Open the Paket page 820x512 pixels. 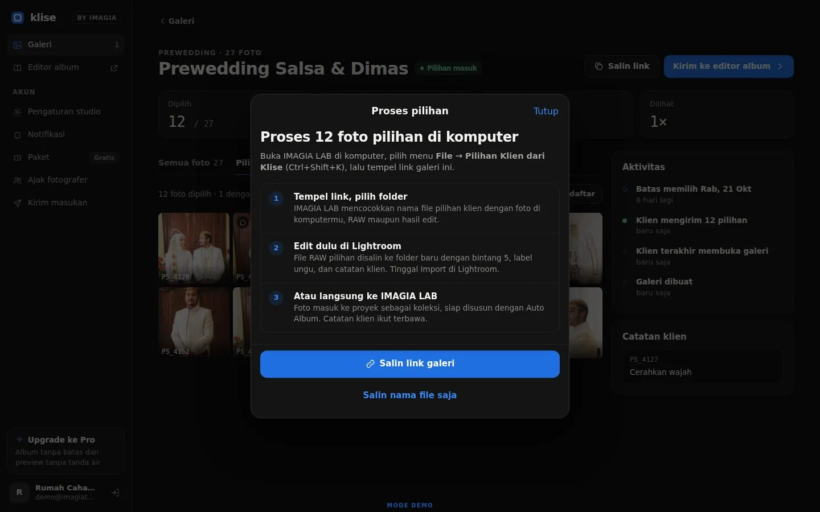click(66, 157)
